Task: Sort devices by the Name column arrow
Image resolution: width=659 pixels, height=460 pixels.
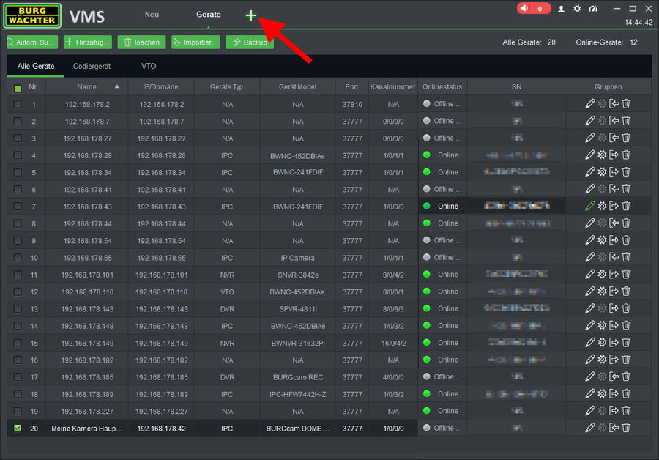Action: [116, 87]
